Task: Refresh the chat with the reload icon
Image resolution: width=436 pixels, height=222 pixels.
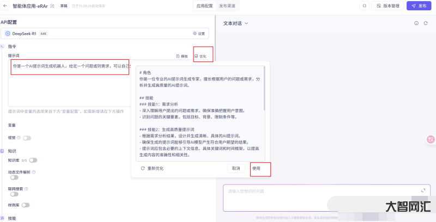Action: click(x=426, y=23)
